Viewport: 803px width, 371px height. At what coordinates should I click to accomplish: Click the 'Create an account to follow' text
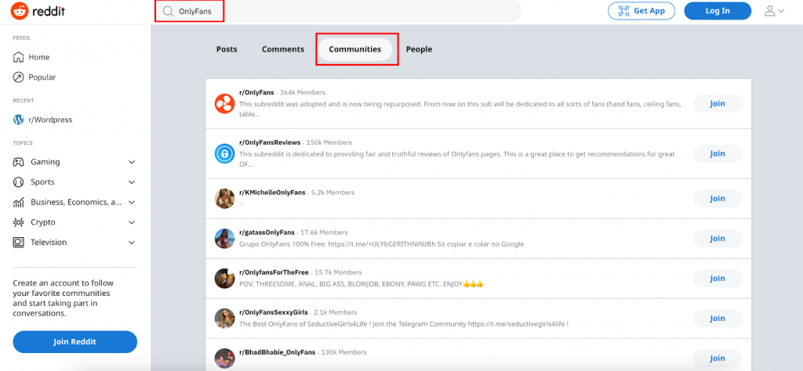(64, 298)
